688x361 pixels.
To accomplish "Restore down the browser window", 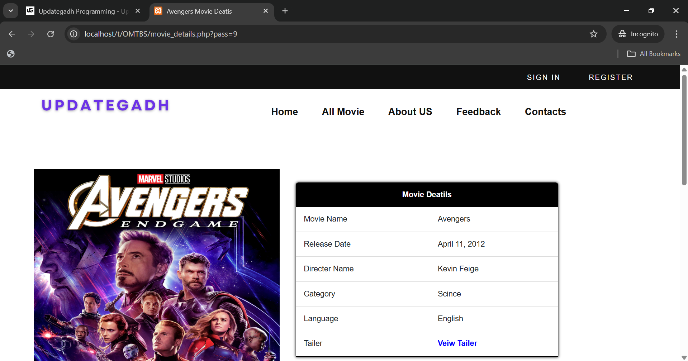I will point(651,11).
